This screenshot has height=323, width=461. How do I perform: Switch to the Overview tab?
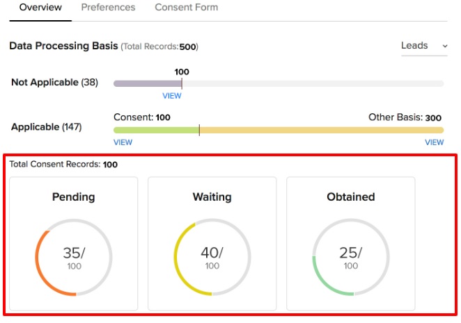tap(40, 8)
